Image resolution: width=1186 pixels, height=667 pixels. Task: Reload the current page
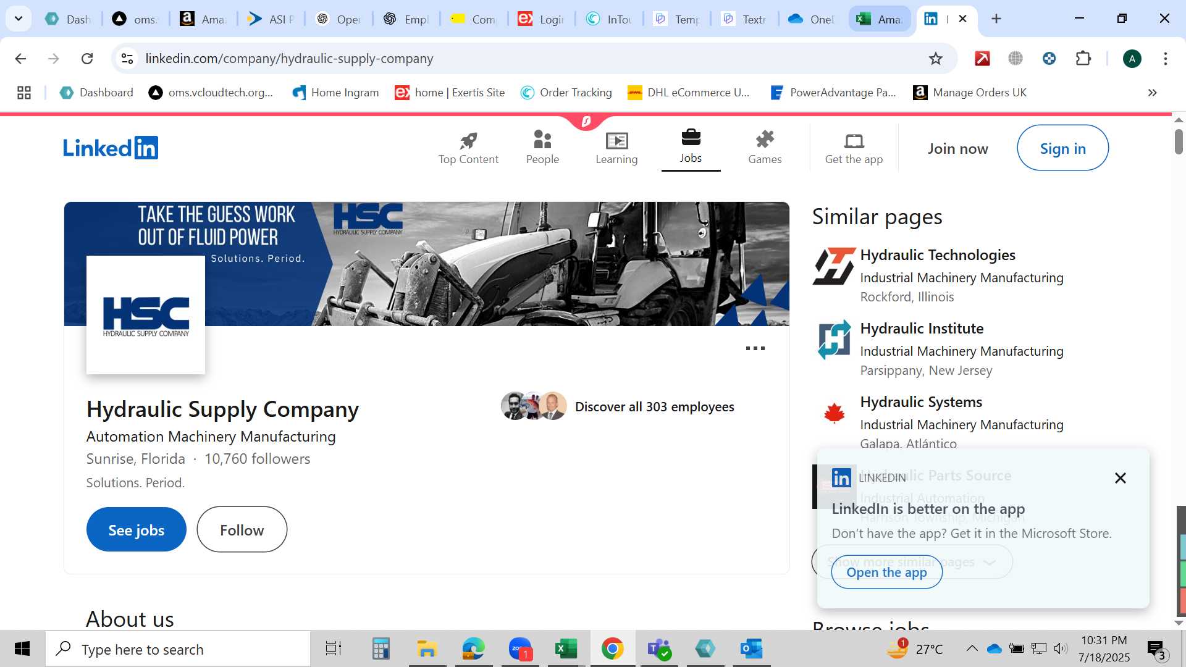pyautogui.click(x=87, y=59)
